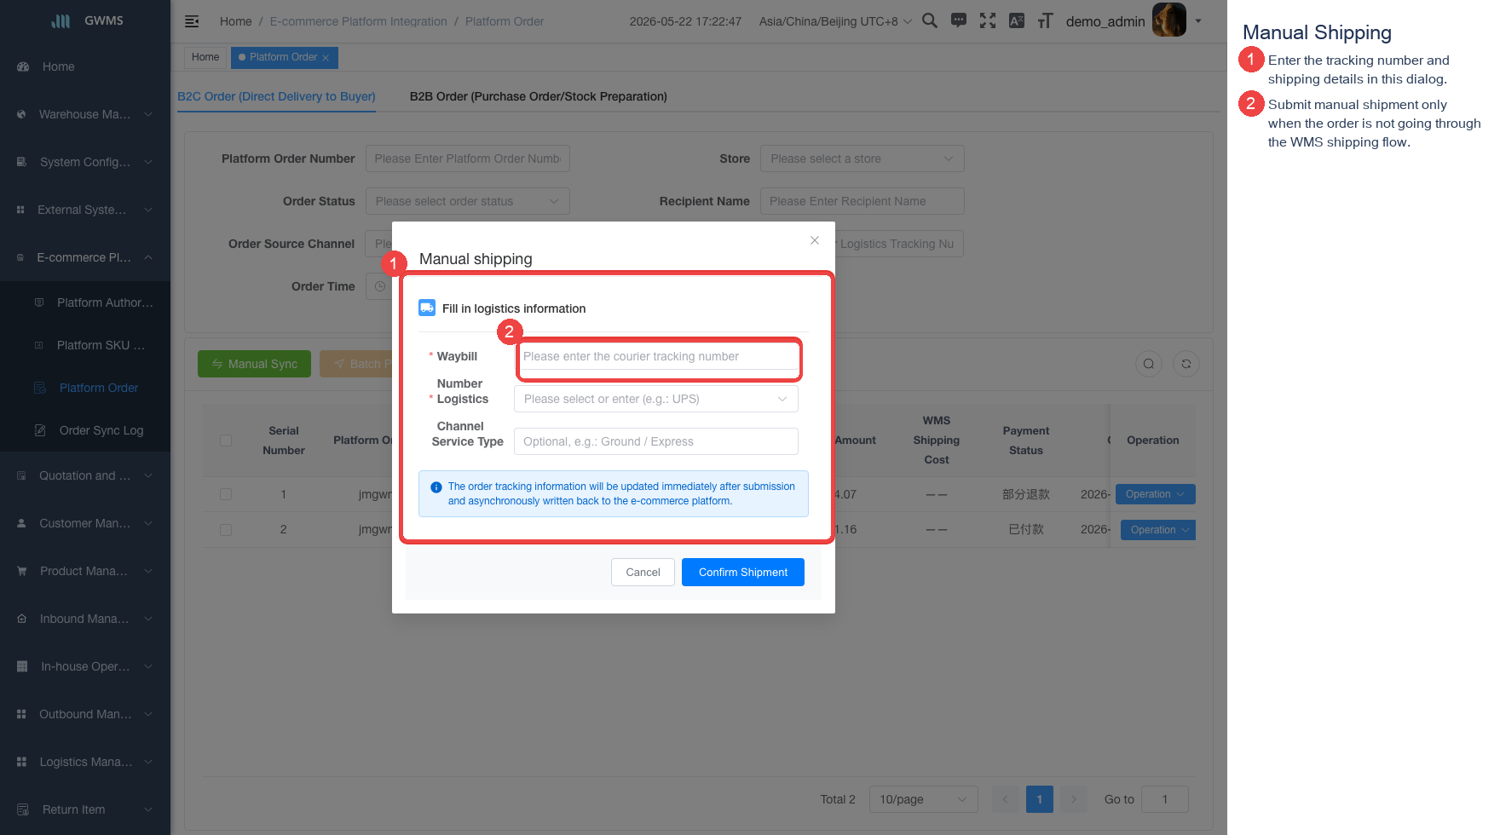Expand Outbound Management sidebar menu
1500x835 pixels.
tap(85, 714)
